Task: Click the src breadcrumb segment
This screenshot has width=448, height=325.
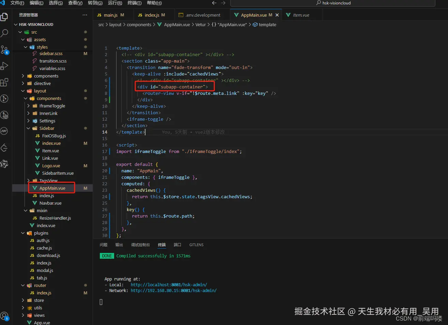Action: point(101,24)
